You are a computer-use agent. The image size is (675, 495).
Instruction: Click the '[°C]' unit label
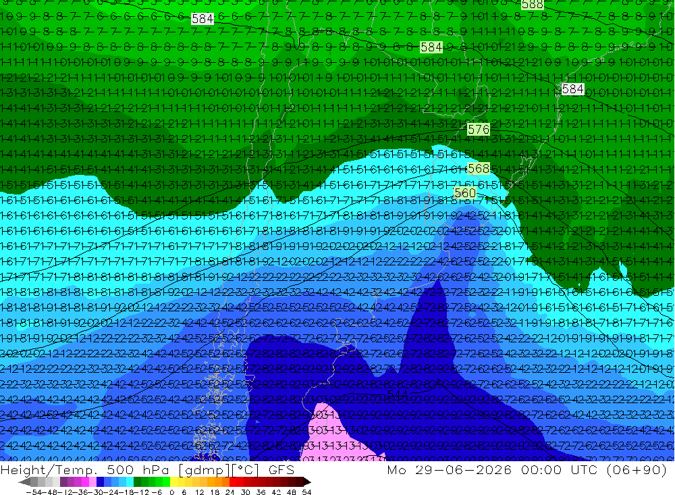point(245,470)
